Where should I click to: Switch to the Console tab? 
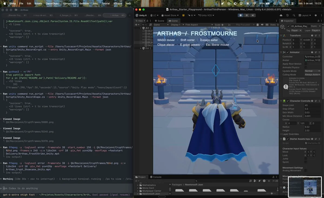tap(156, 177)
